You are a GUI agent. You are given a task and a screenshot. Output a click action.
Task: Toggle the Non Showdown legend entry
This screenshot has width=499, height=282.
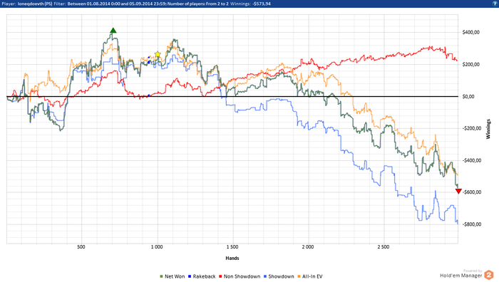point(240,276)
